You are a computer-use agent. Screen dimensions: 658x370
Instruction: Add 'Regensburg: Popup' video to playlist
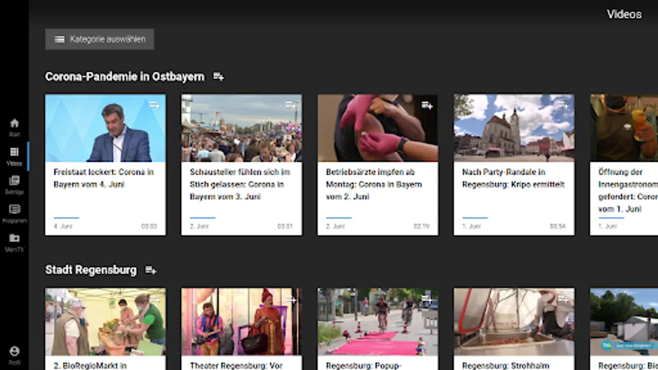(x=427, y=299)
